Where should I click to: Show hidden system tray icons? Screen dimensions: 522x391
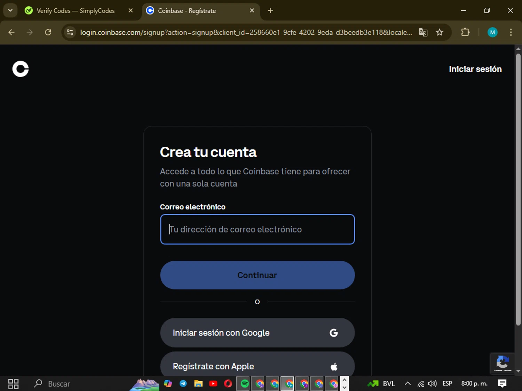(408, 384)
